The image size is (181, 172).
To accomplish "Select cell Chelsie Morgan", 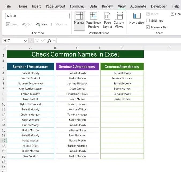I will 30,115.
